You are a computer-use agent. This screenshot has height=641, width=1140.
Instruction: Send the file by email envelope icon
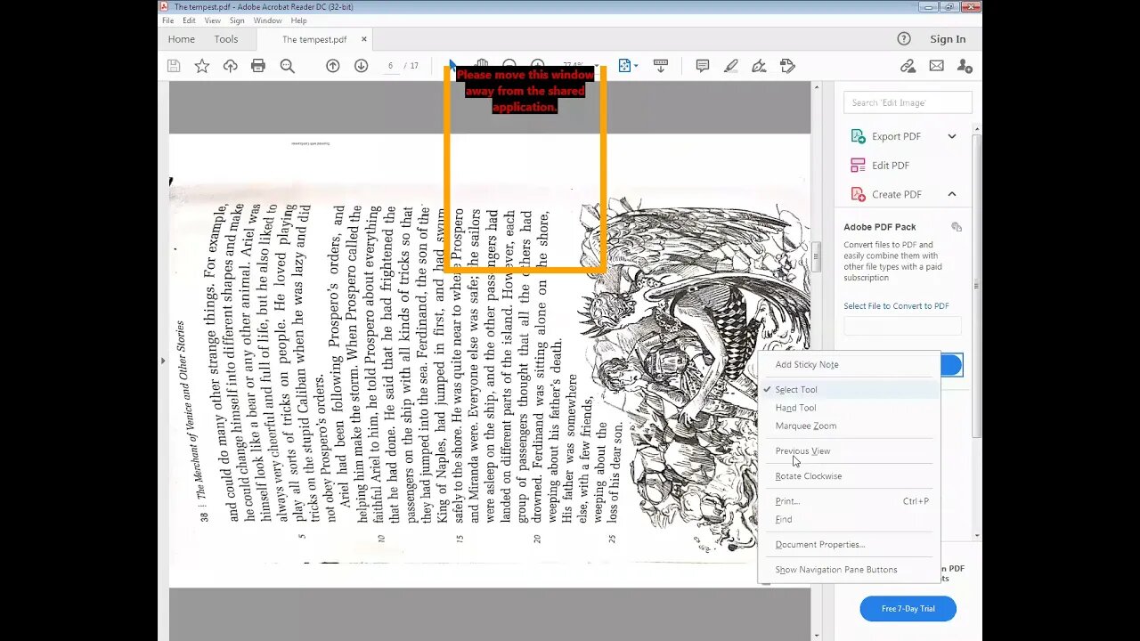(936, 66)
